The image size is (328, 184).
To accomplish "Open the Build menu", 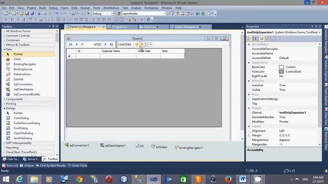I will [x=43, y=8].
